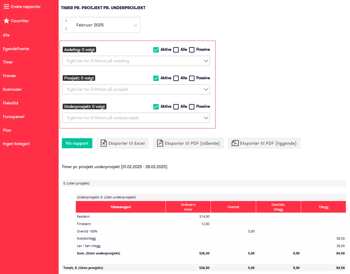The width and height of the screenshot is (350, 274).
Task: Select the Timelønn row label
Action: 84,224
